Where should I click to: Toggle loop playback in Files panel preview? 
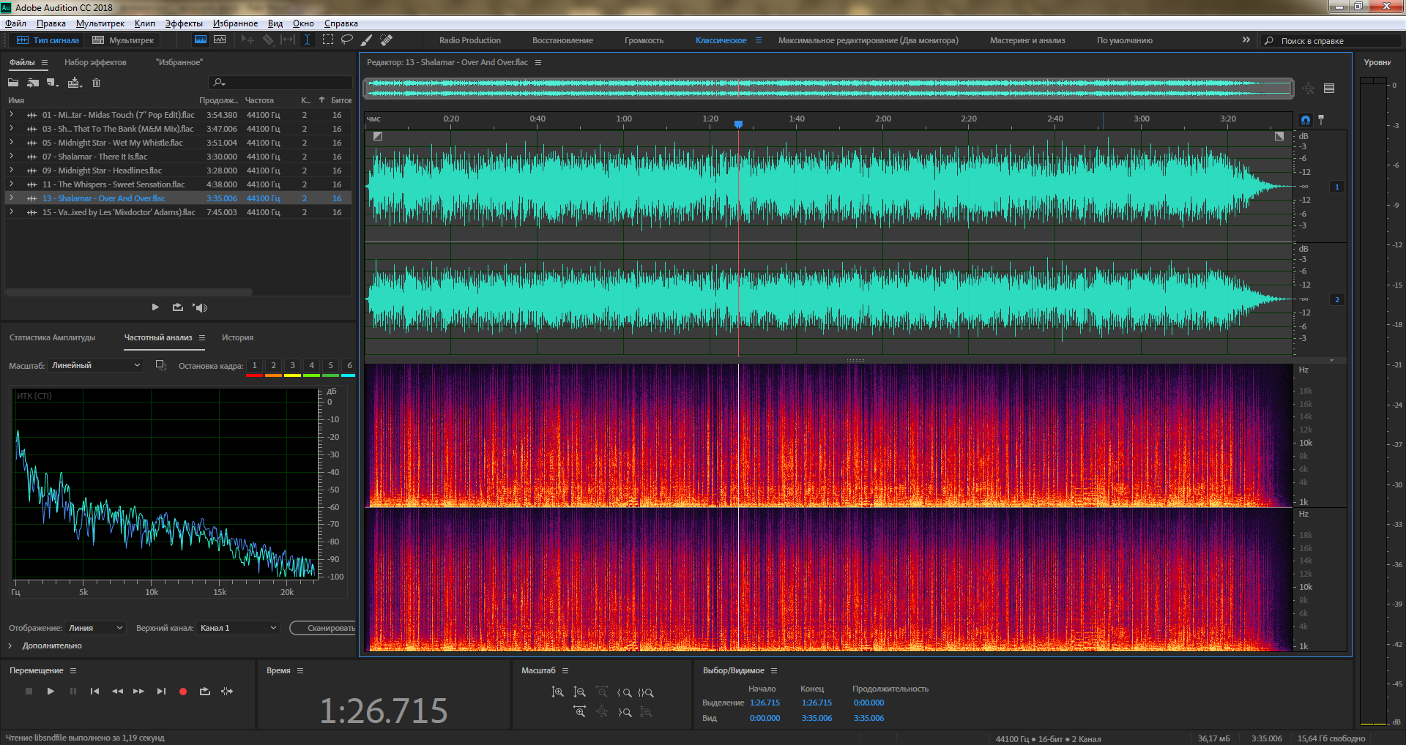(178, 307)
